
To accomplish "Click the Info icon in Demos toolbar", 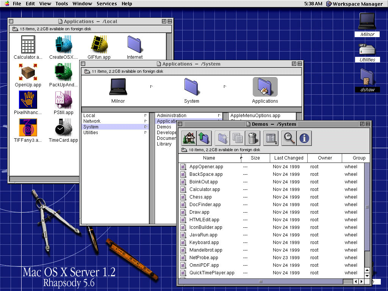I will 304,138.
